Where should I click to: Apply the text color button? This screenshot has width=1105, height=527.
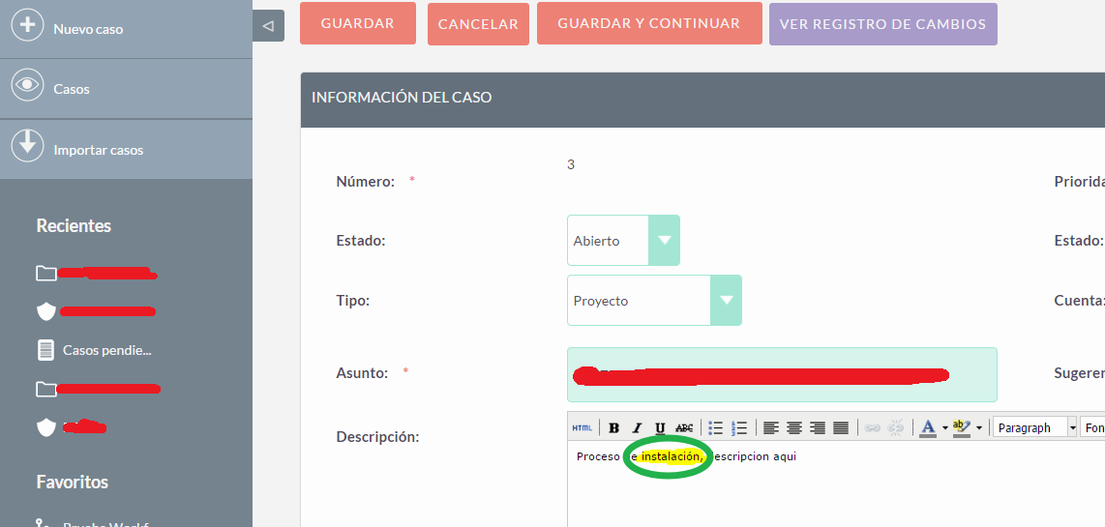[928, 427]
